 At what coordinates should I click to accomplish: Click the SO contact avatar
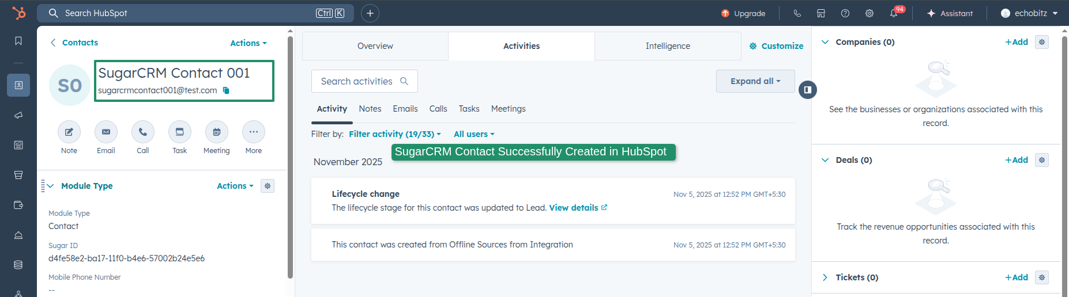click(70, 85)
